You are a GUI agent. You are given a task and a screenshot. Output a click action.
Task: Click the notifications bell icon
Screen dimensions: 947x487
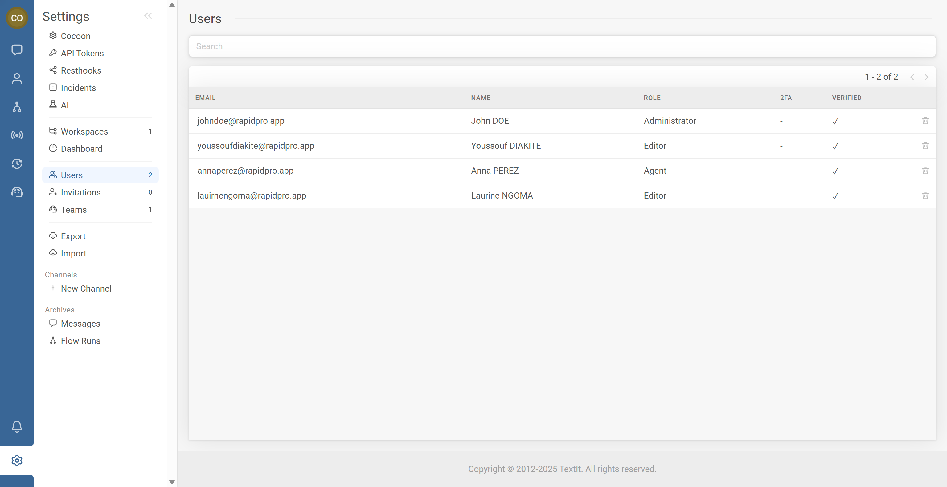17,426
